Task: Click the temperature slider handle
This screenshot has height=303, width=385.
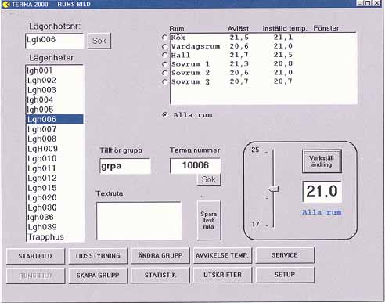Action: [x=274, y=189]
